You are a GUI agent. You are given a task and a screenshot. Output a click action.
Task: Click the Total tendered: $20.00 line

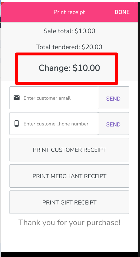click(69, 47)
